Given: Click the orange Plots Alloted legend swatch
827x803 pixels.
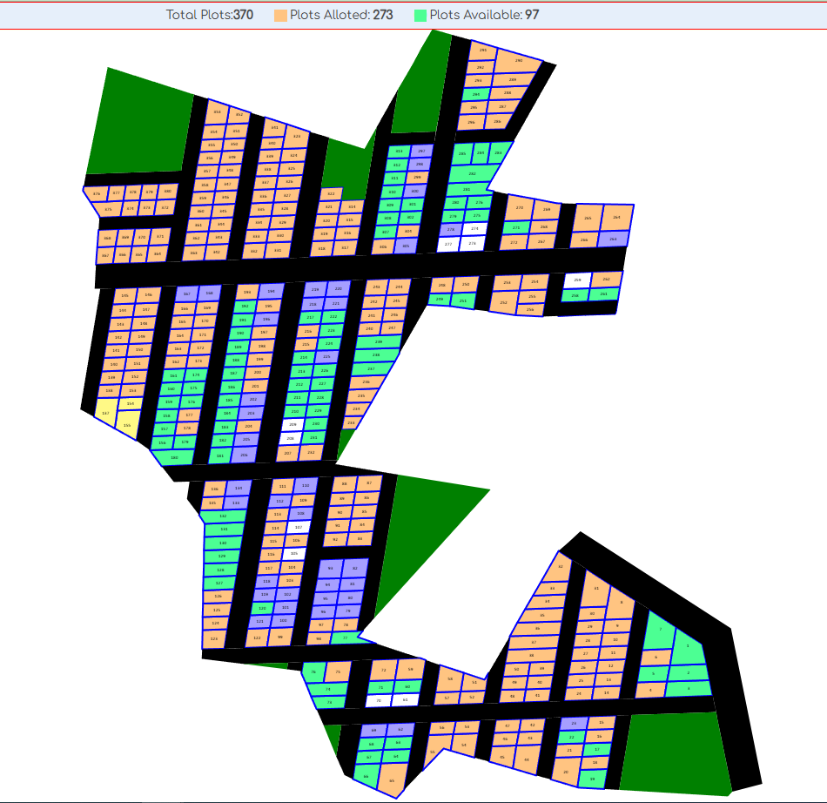Looking at the screenshot, I should pyautogui.click(x=280, y=16).
